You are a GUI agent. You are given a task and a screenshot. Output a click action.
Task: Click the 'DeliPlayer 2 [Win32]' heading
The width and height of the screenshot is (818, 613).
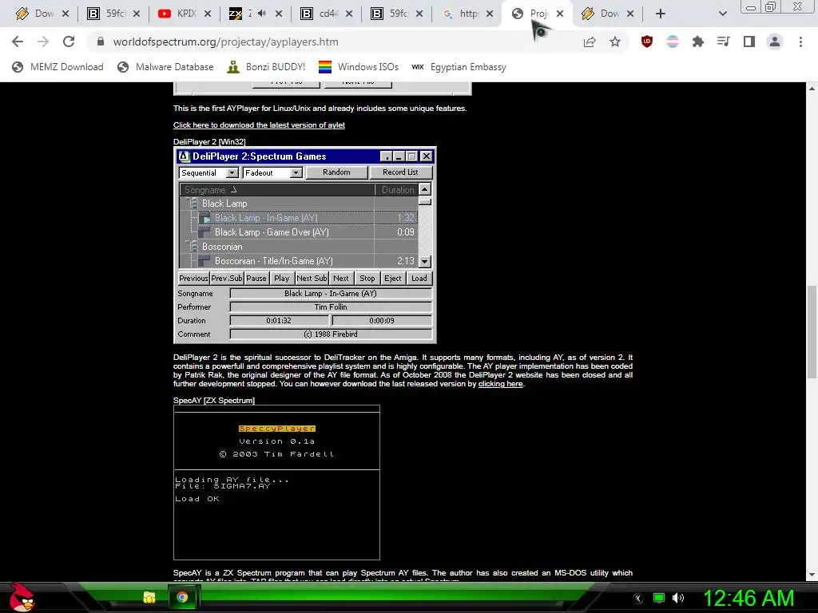coord(209,142)
